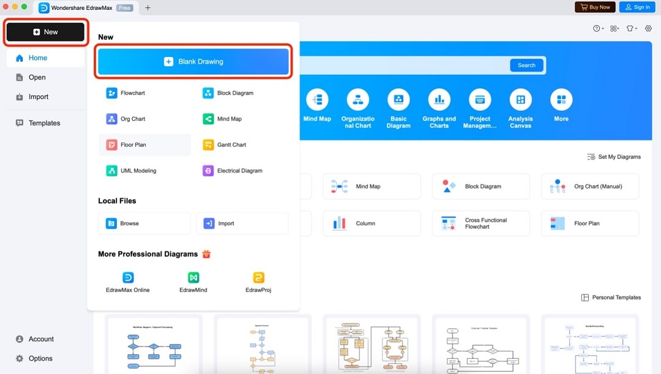Click the gift icon beside More Professional Diagrams
Screen dimensions: 661x374
(206, 254)
